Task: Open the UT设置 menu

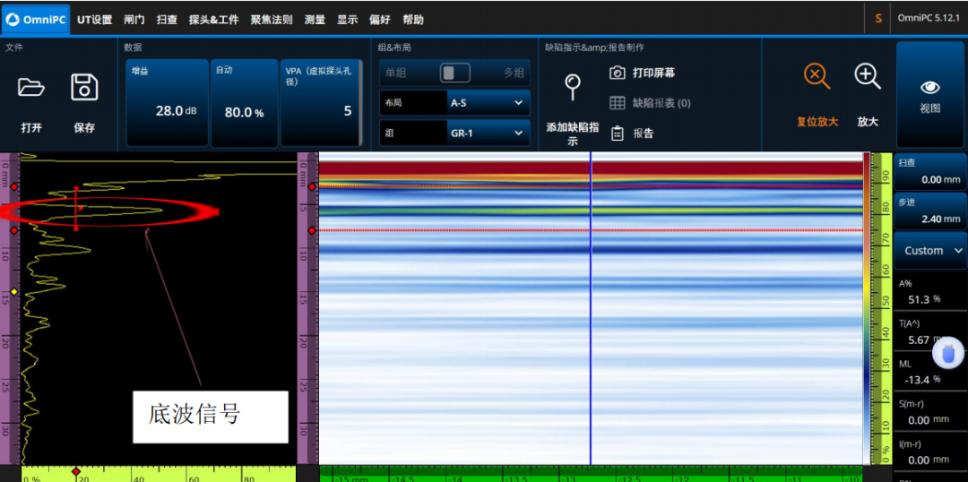Action: coord(94,20)
